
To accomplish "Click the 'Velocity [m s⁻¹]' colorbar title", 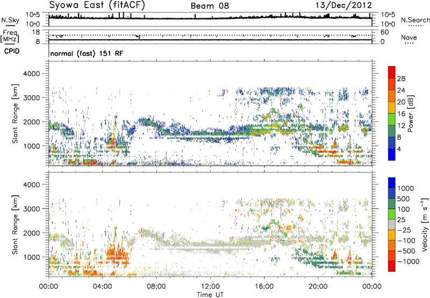I will [x=425, y=224].
